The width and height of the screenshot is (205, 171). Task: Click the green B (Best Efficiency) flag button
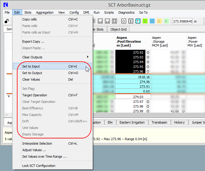(x=145, y=21)
